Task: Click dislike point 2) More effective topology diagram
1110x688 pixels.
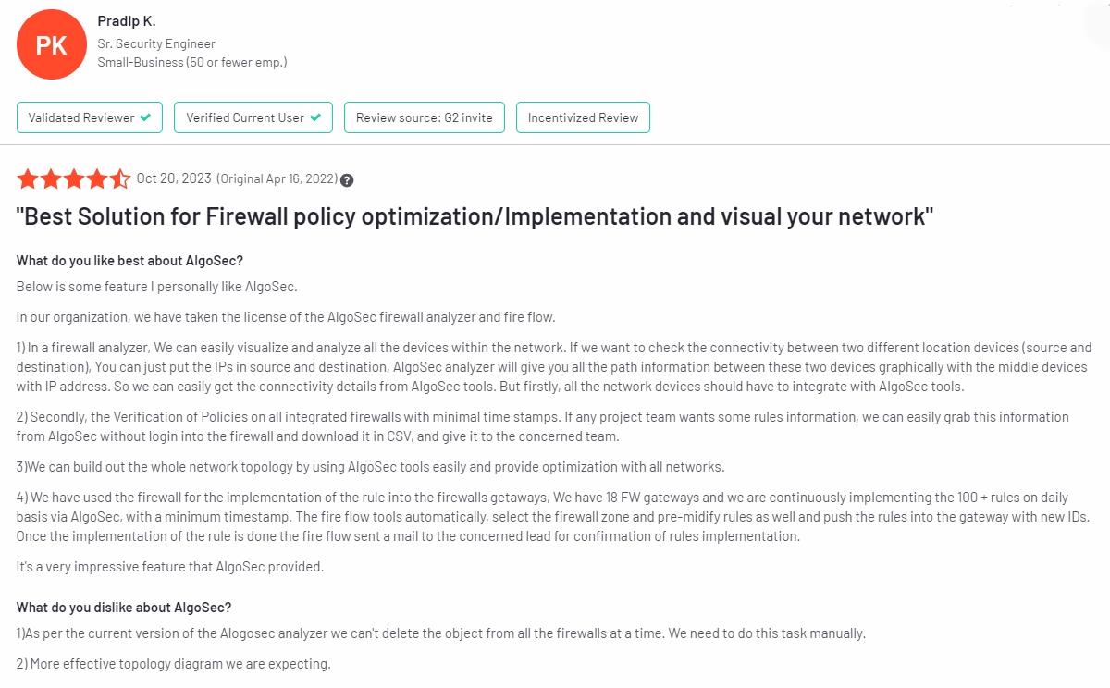Action: [x=174, y=664]
